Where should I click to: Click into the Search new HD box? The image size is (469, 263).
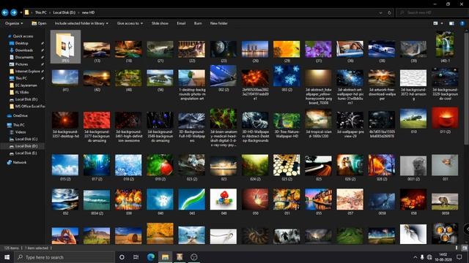click(x=432, y=12)
